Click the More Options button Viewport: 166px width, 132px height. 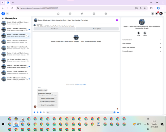pyautogui.click(x=97, y=29)
